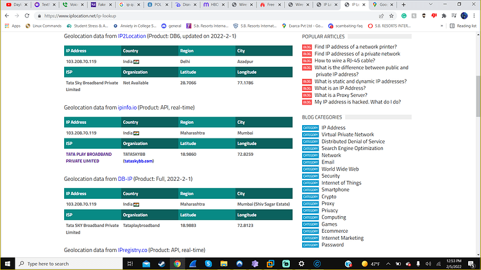Open Distributed Denial of Service category

[x=353, y=142]
